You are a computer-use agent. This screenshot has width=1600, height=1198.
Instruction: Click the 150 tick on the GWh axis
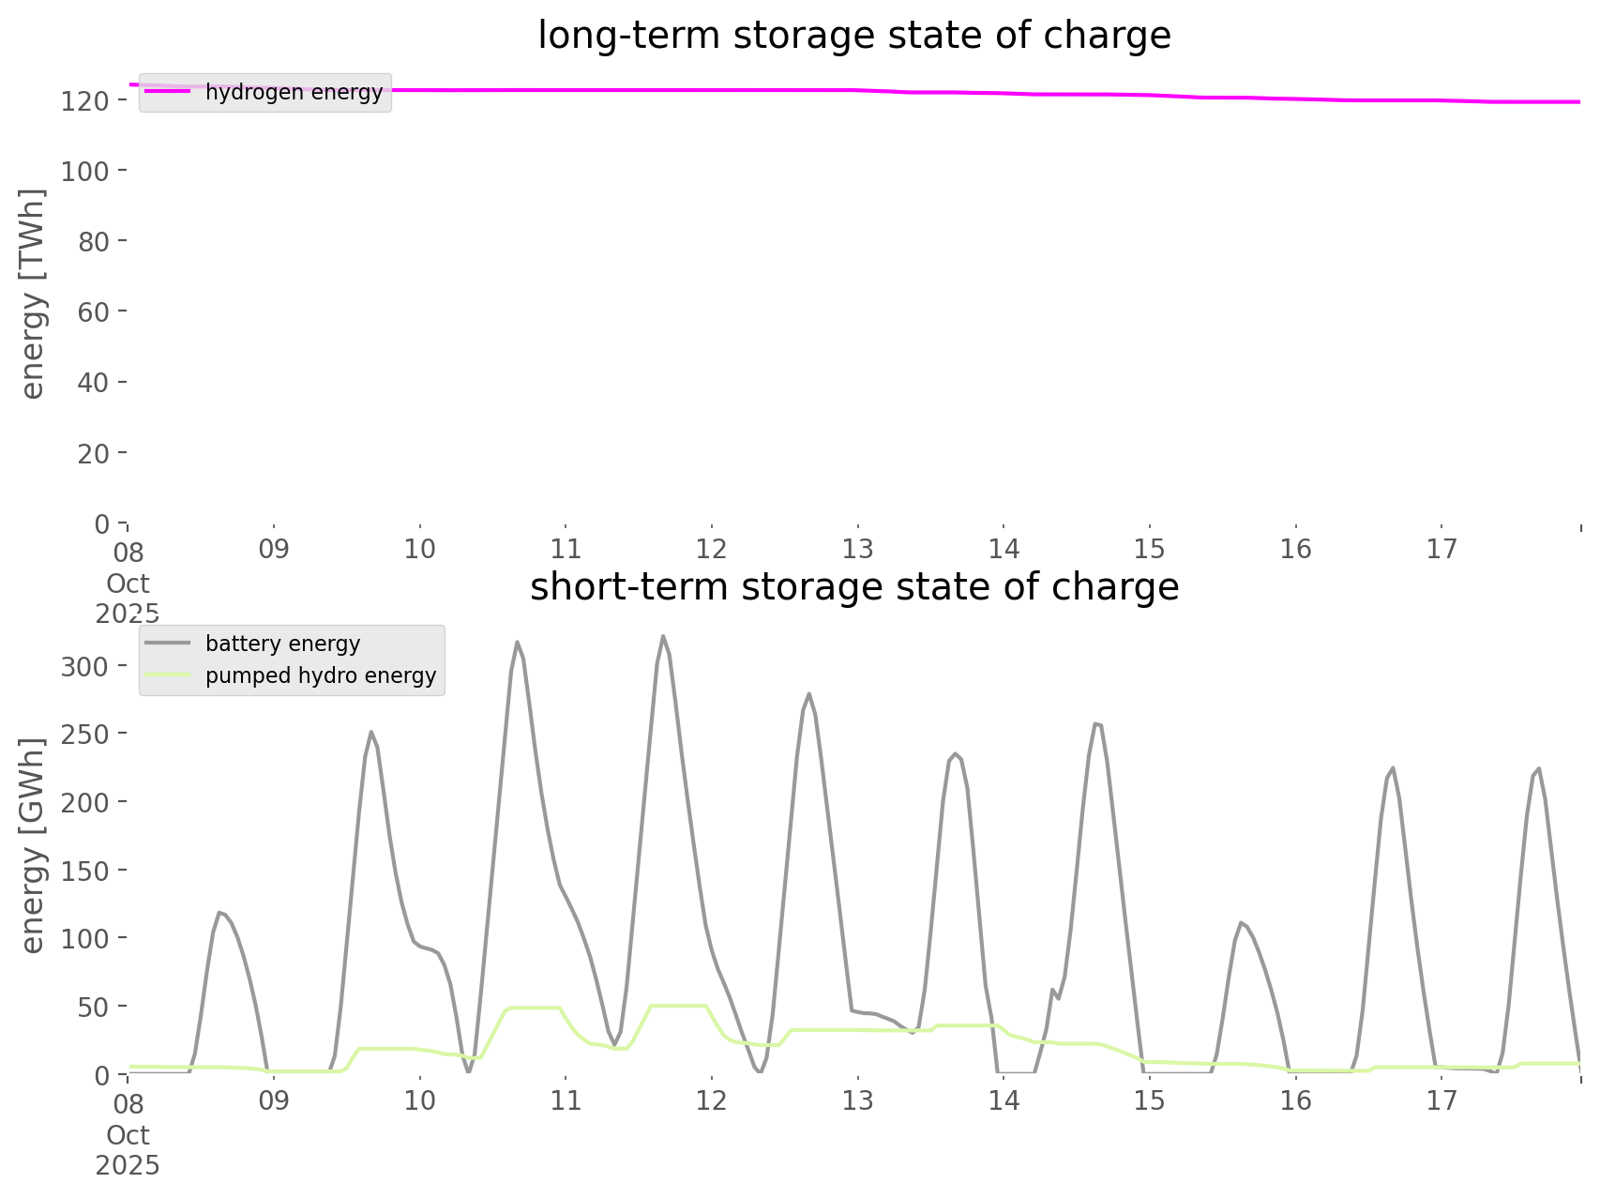click(x=85, y=872)
